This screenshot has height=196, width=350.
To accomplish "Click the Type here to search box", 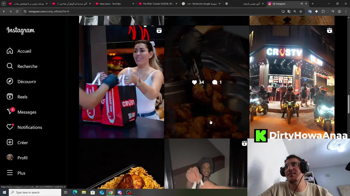I will 35,192.
